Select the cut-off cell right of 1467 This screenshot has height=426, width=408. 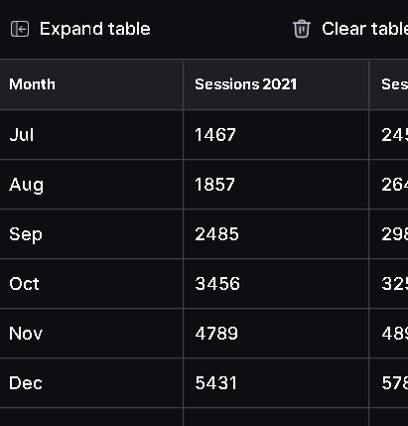tap(388, 135)
